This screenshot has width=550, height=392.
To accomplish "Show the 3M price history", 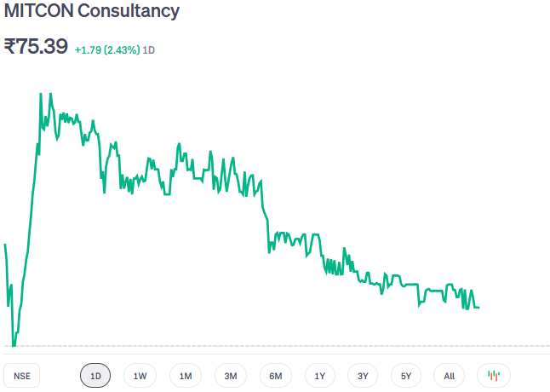I will pyautogui.click(x=230, y=375).
